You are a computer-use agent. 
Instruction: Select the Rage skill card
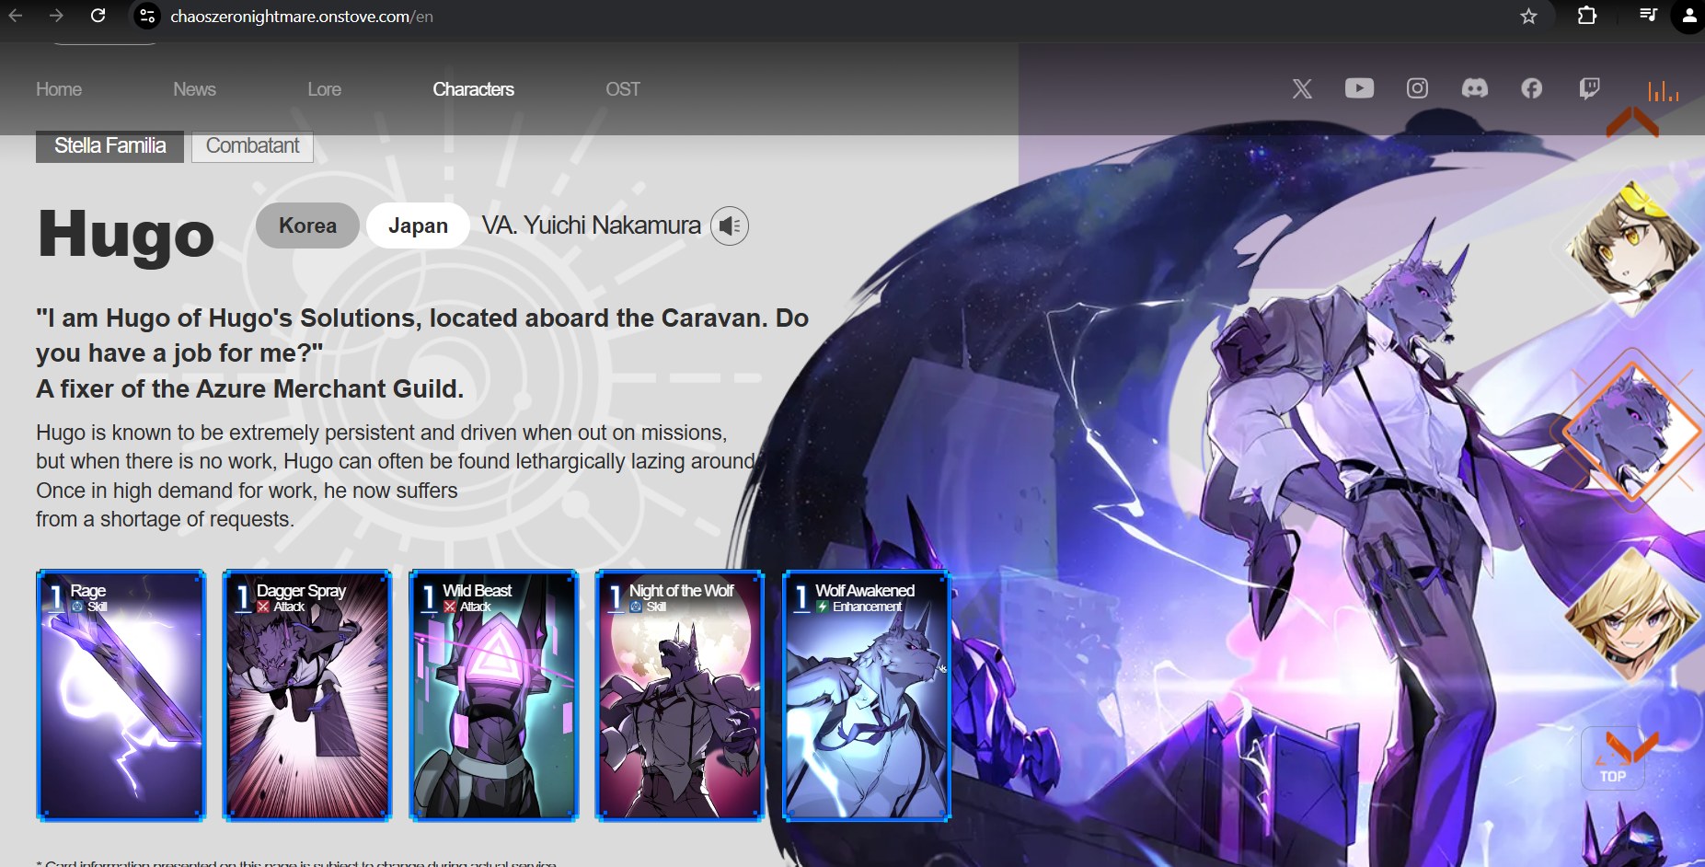pos(121,695)
